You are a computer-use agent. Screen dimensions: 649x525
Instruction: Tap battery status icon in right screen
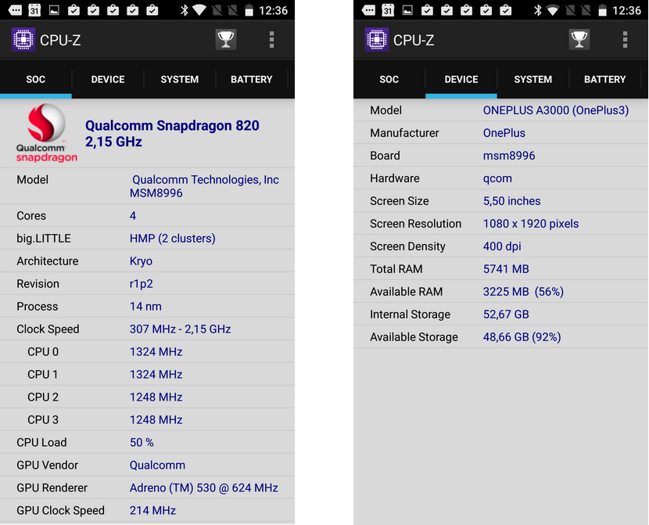pos(602,10)
